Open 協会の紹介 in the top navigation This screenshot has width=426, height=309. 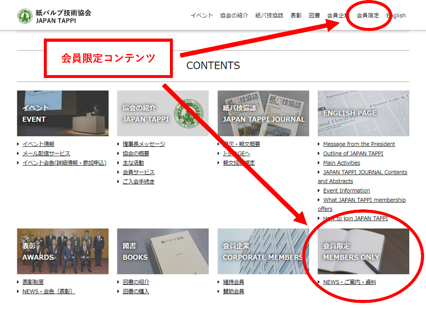234,15
